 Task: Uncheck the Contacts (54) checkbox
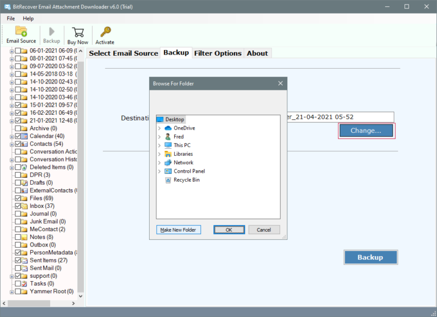[18, 144]
